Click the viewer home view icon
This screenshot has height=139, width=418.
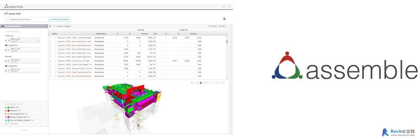[192, 83]
